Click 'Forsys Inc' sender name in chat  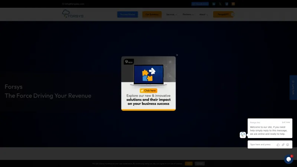pos(255,122)
